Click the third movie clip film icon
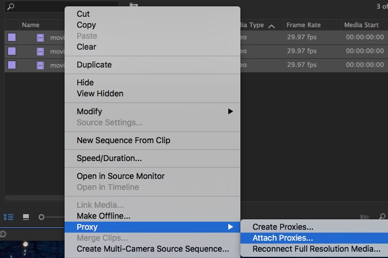This screenshot has height=258, width=388. 40,65
